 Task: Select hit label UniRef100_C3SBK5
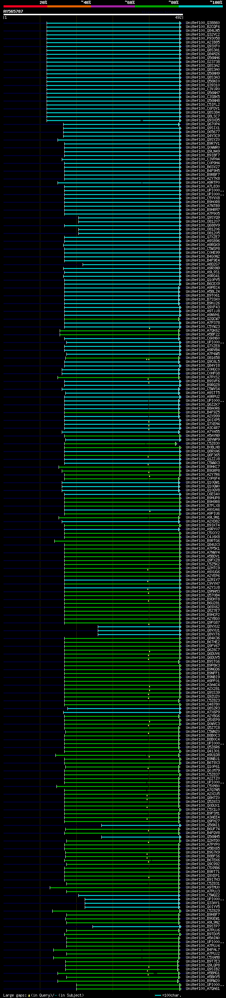[203, 97]
